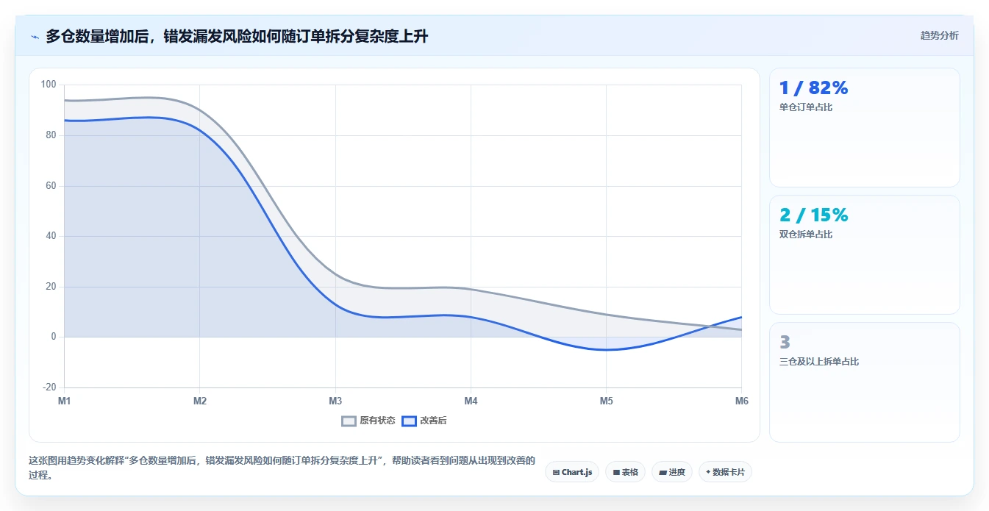The height and width of the screenshot is (511, 989).
Task: Click the chart title heading text
Action: pos(237,36)
